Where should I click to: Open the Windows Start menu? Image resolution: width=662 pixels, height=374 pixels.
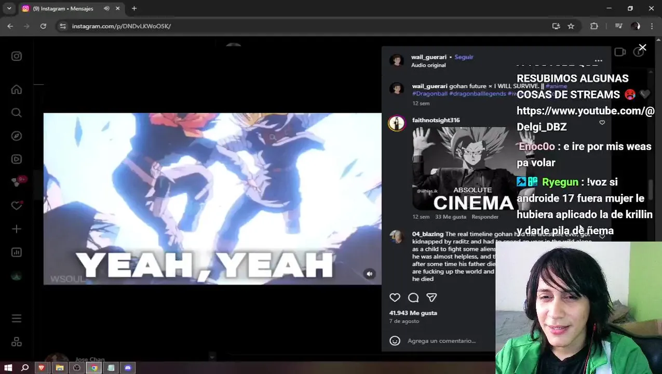8,368
